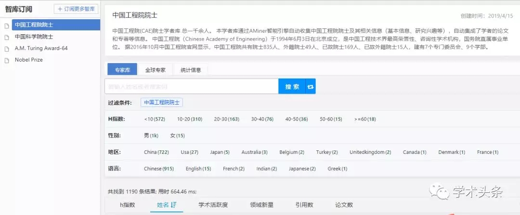Filter language by Greek (1)

pyautogui.click(x=337, y=169)
